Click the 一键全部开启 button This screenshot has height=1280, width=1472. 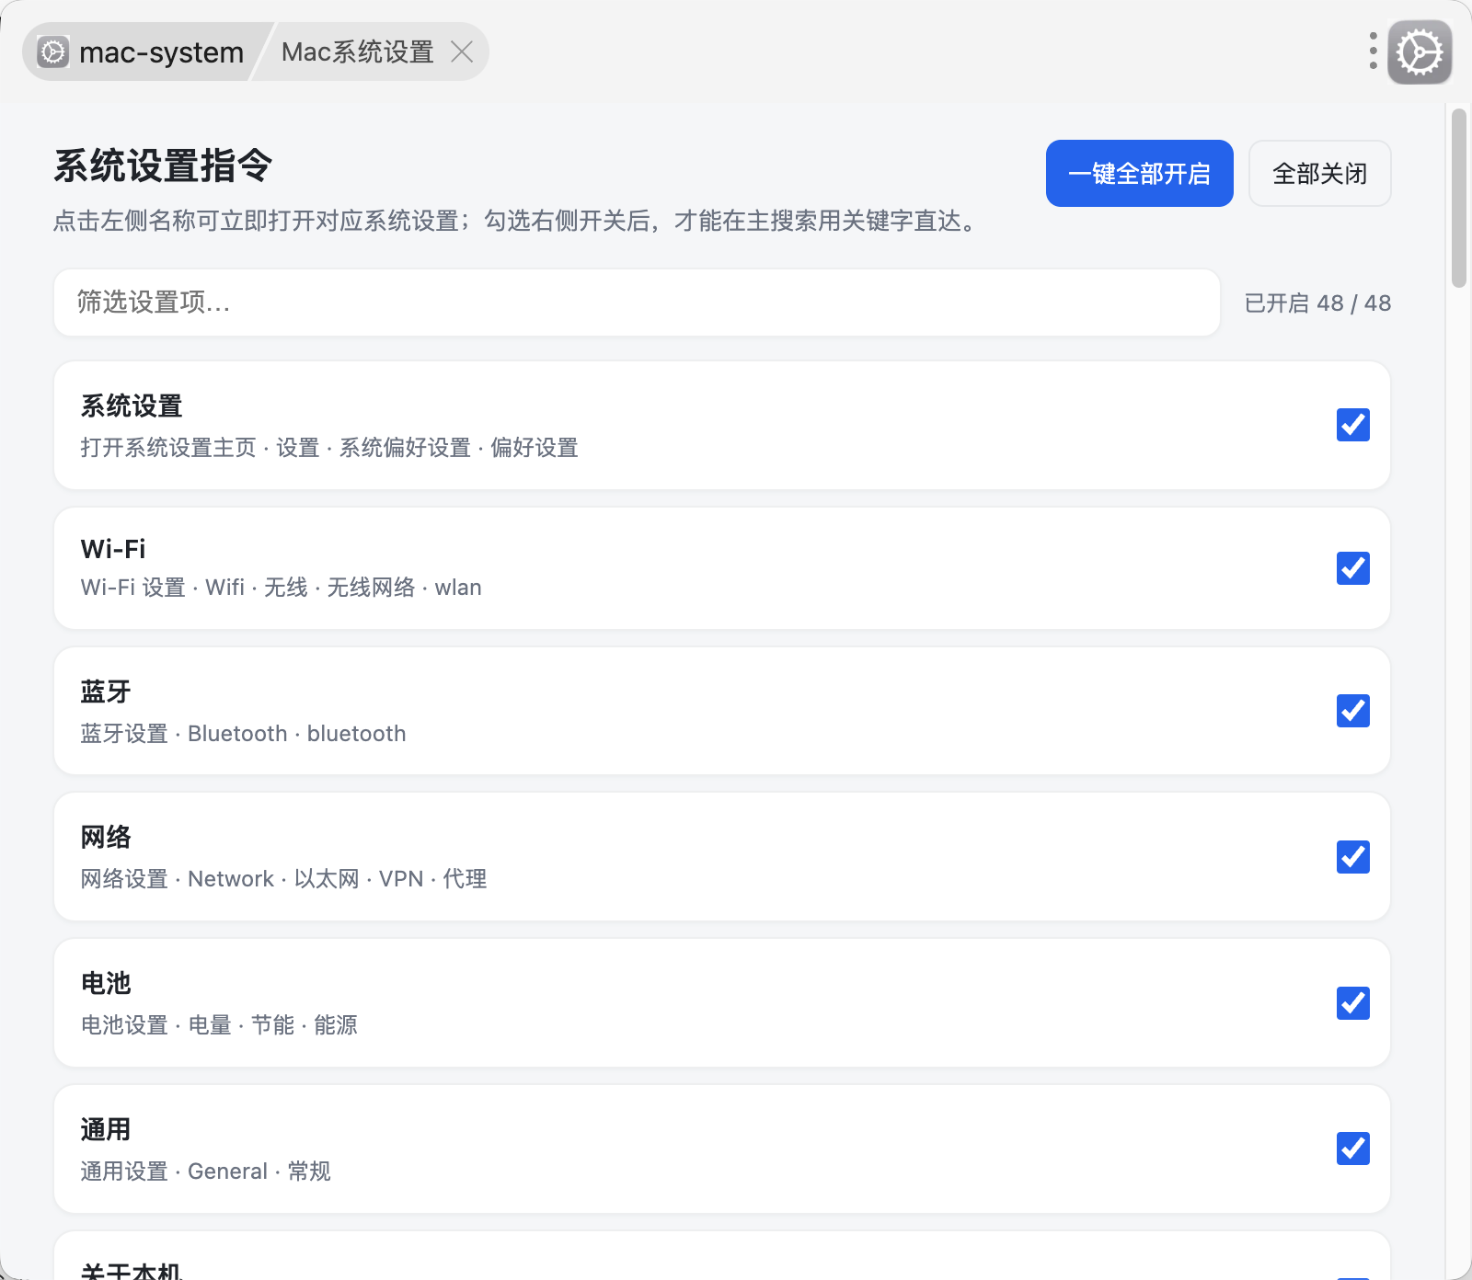coord(1139,173)
